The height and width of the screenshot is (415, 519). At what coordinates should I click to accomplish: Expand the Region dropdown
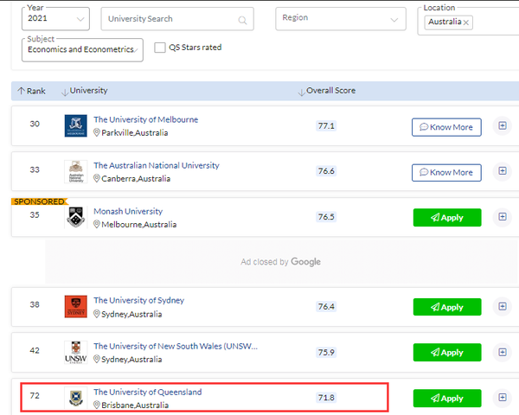341,19
